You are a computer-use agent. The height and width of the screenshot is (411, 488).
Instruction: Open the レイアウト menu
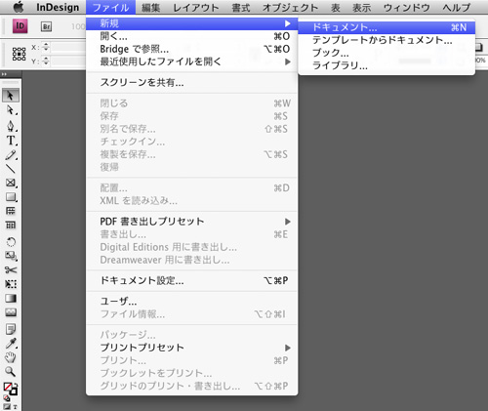point(196,8)
